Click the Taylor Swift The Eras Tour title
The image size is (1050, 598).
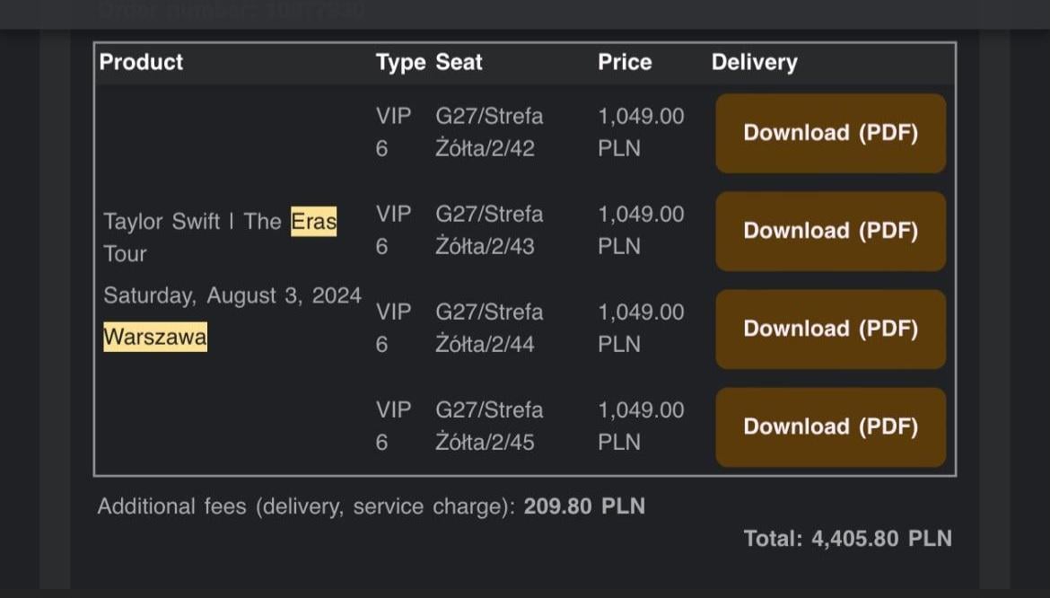[x=220, y=238]
